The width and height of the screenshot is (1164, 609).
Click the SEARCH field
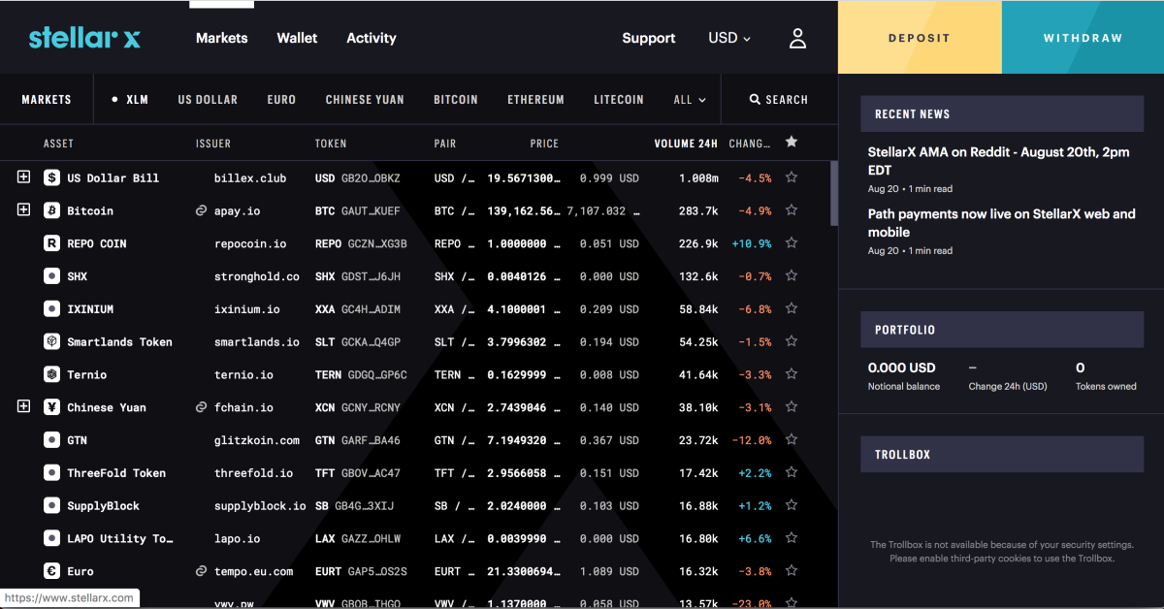(779, 99)
